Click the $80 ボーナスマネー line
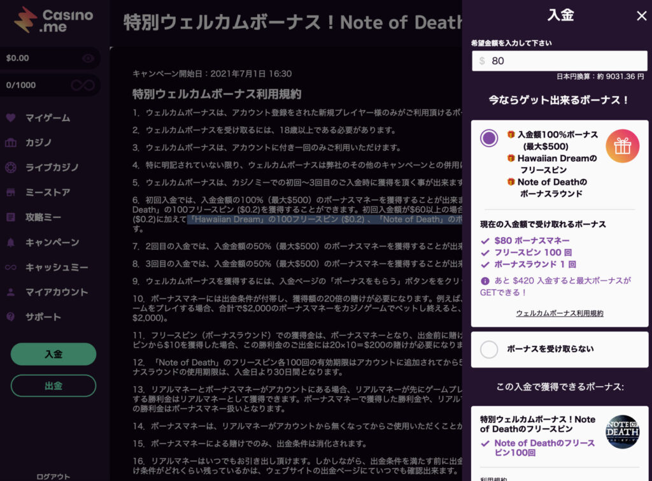The height and width of the screenshot is (481, 652). tap(532, 241)
